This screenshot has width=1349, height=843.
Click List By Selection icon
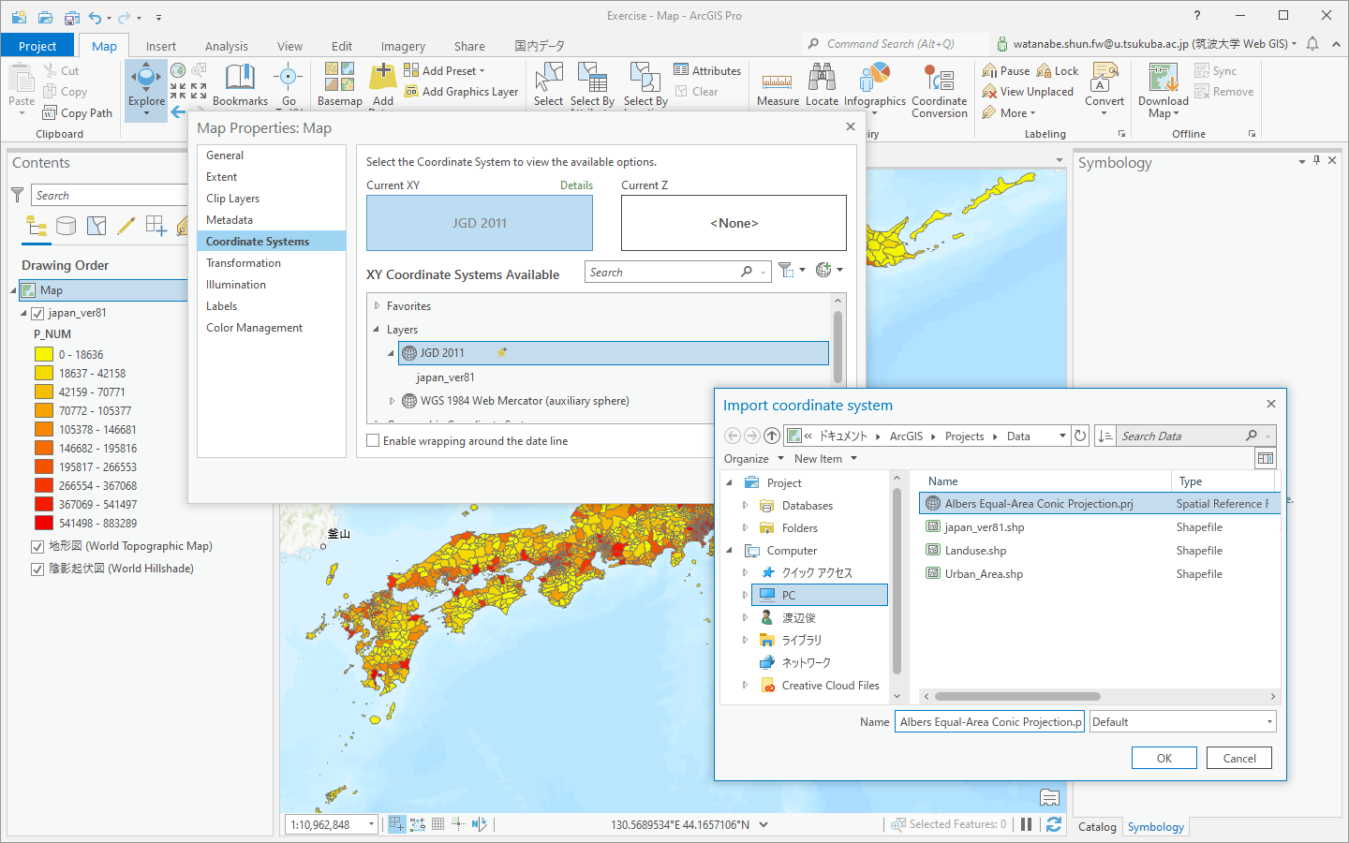[96, 226]
